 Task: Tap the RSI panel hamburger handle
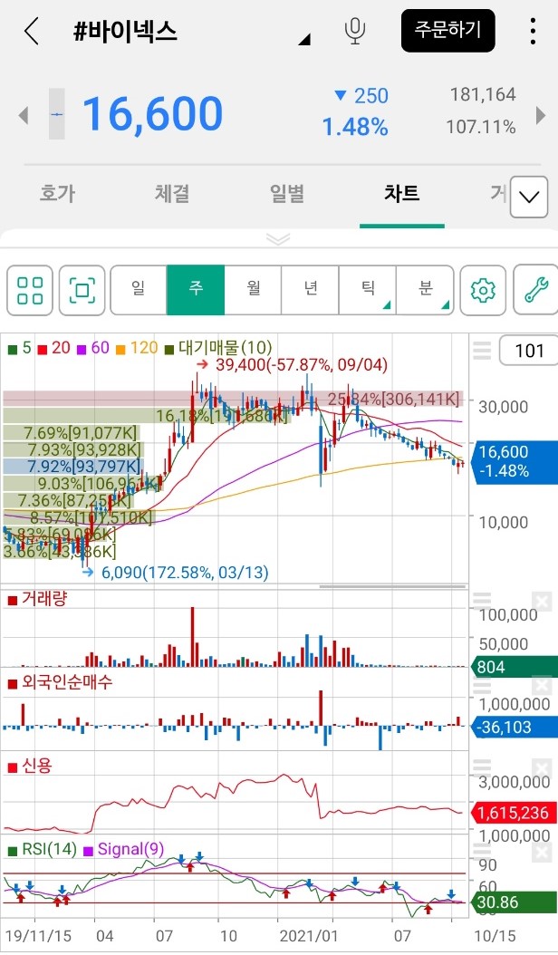click(482, 851)
